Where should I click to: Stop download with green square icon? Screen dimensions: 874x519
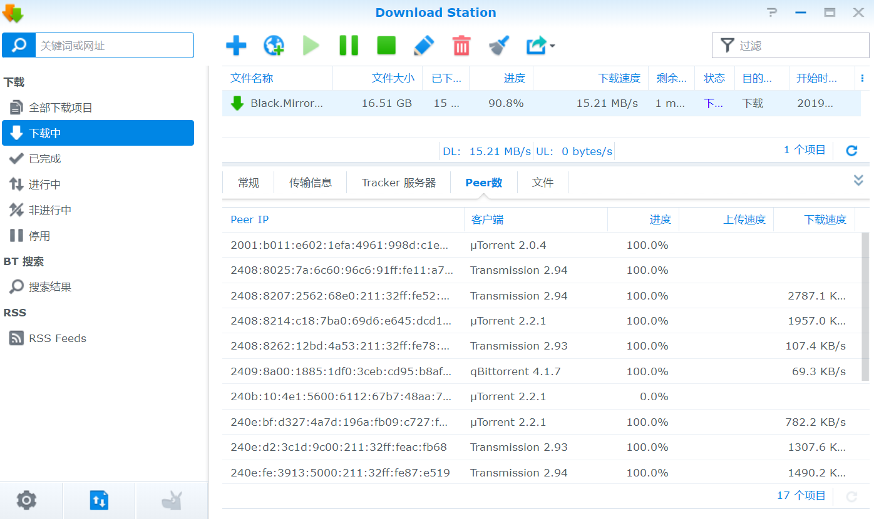pyautogui.click(x=386, y=46)
